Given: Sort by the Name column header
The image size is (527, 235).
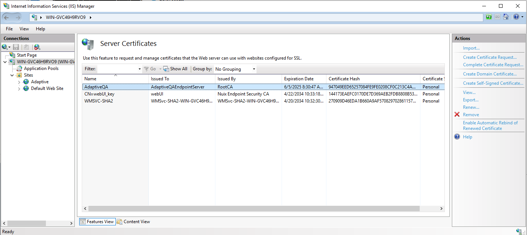Looking at the screenshot, I should coord(115,79).
